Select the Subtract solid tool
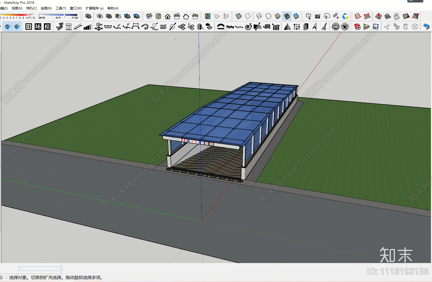Screen dimensions: 432x282 (118, 16)
